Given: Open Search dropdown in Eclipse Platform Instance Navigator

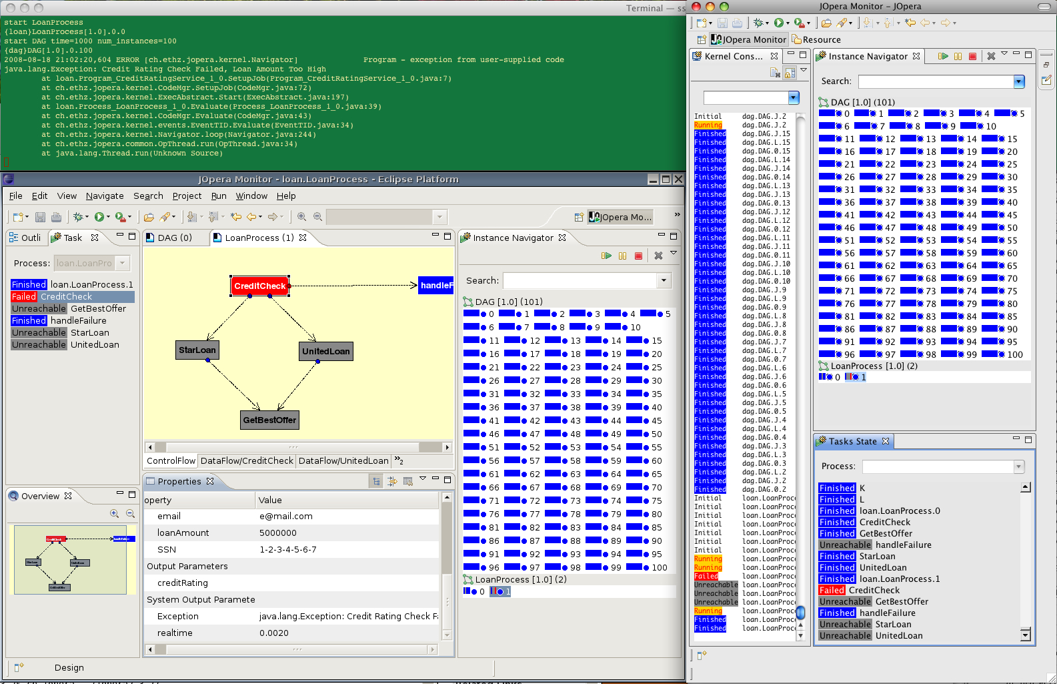Looking at the screenshot, I should coord(664,281).
